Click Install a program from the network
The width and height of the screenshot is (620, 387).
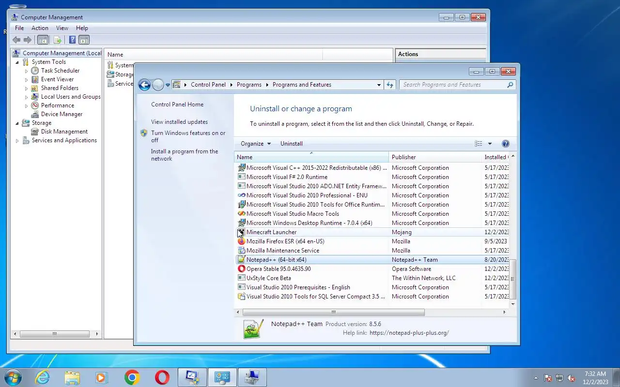pos(185,155)
